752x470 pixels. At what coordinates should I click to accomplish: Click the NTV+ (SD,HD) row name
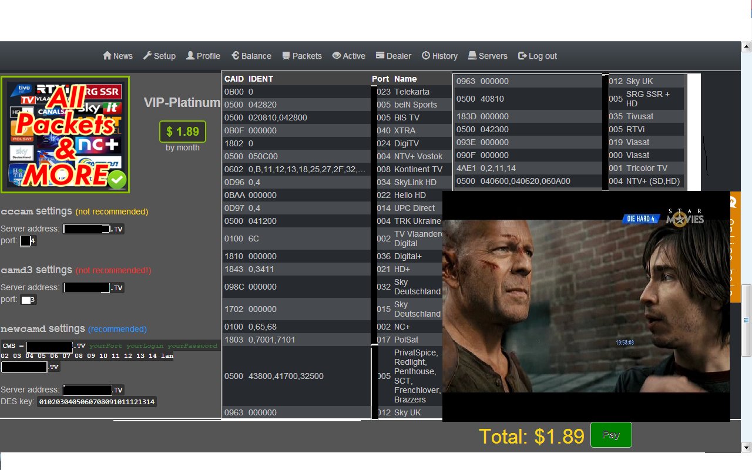click(653, 181)
